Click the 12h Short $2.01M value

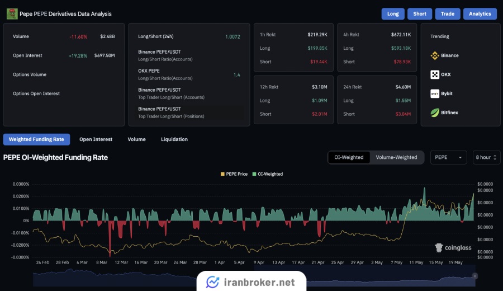click(x=320, y=114)
